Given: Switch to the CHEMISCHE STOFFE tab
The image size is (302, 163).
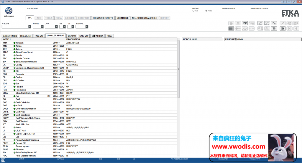Looking at the screenshot, I should (103, 18).
